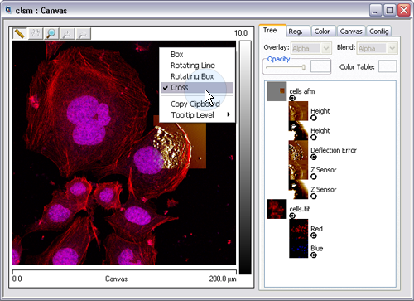Click the zoom-out magnifier with minus sign

click(x=84, y=34)
